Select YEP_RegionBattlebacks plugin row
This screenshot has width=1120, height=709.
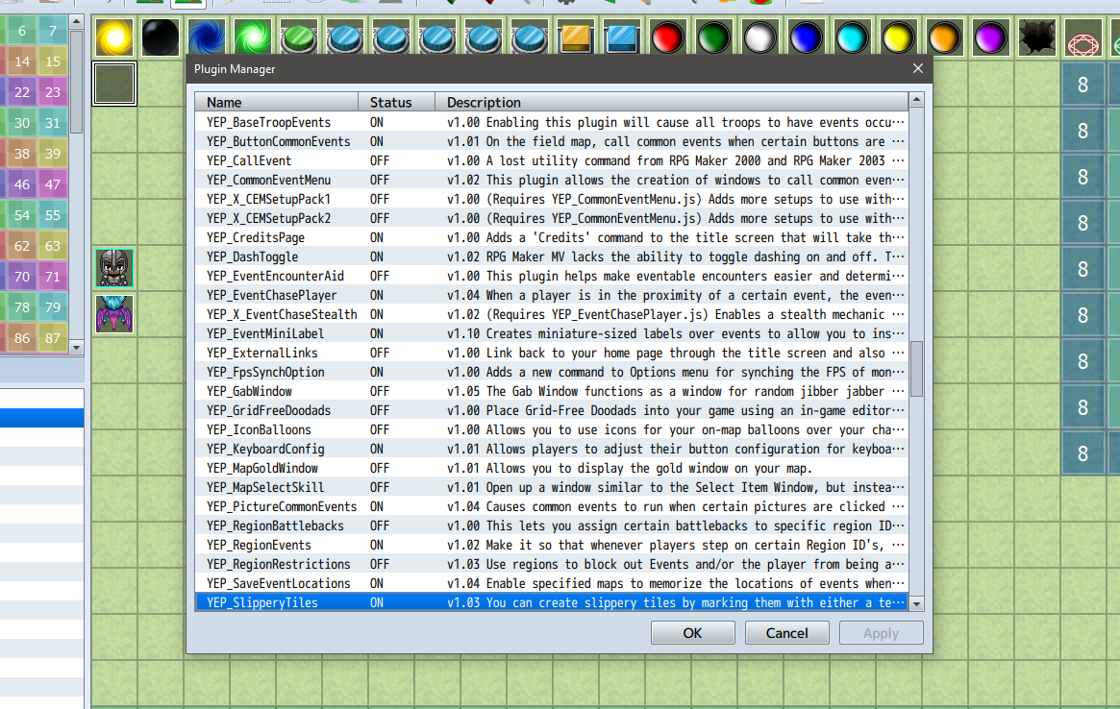click(552, 526)
